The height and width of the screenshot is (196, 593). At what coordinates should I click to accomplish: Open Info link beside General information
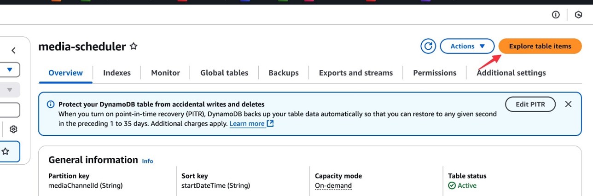(147, 161)
